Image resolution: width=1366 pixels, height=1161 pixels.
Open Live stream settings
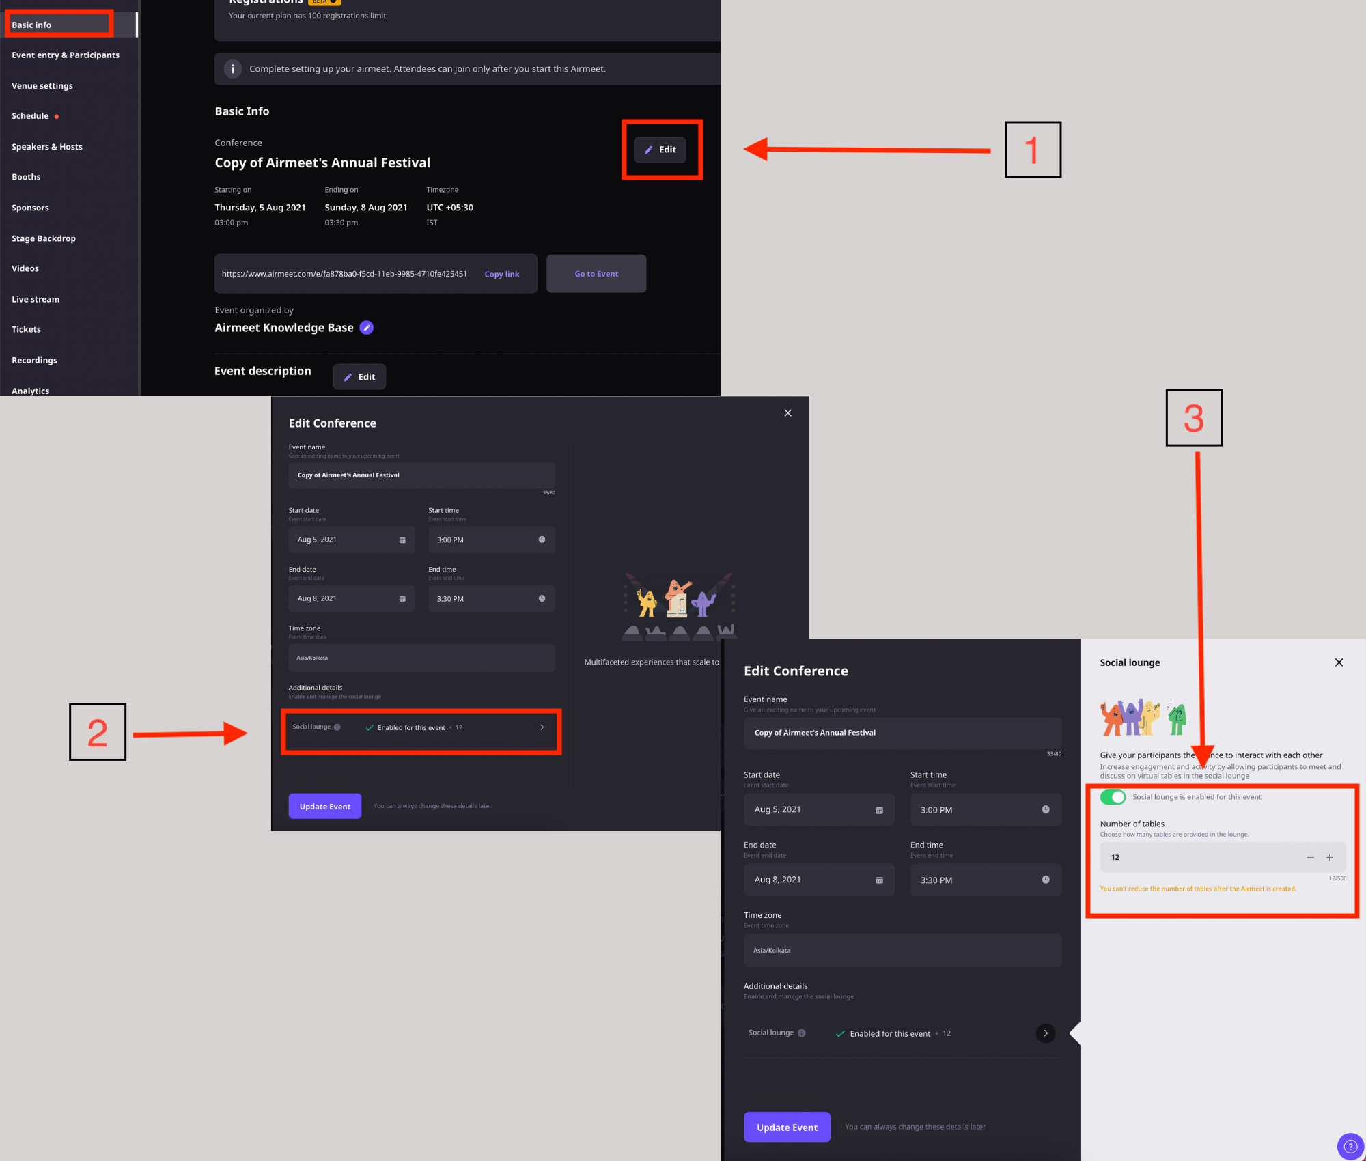pos(36,299)
